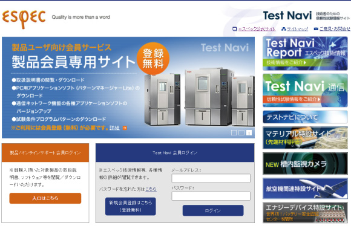Click the 入口はこちら button
This screenshot has height=226, width=351.
[x=45, y=198]
